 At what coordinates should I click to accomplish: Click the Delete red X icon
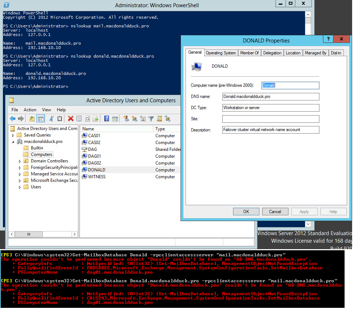(x=70, y=118)
